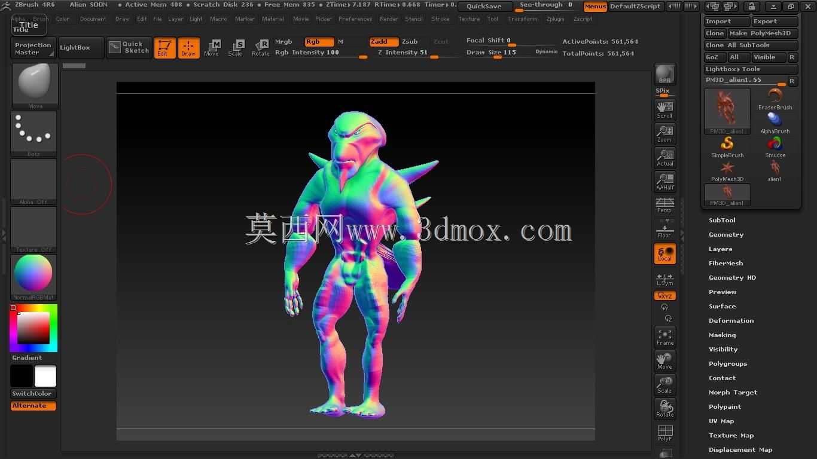Select the SimpleBrush tool
This screenshot has height=459, width=817.
click(727, 147)
